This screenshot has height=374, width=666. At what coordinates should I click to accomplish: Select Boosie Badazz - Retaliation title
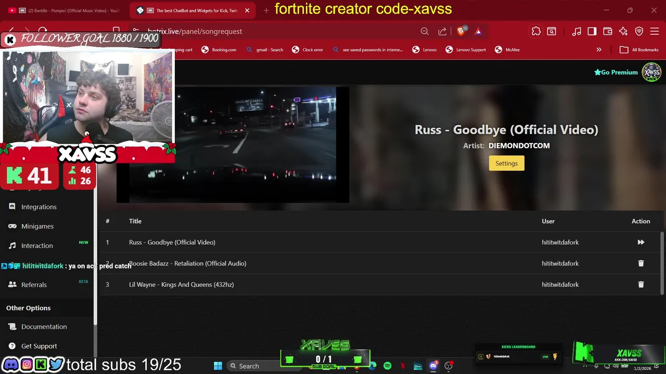coord(187,263)
